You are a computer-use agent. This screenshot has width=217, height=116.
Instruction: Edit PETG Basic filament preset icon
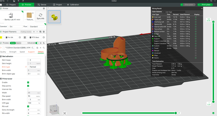(44, 37)
